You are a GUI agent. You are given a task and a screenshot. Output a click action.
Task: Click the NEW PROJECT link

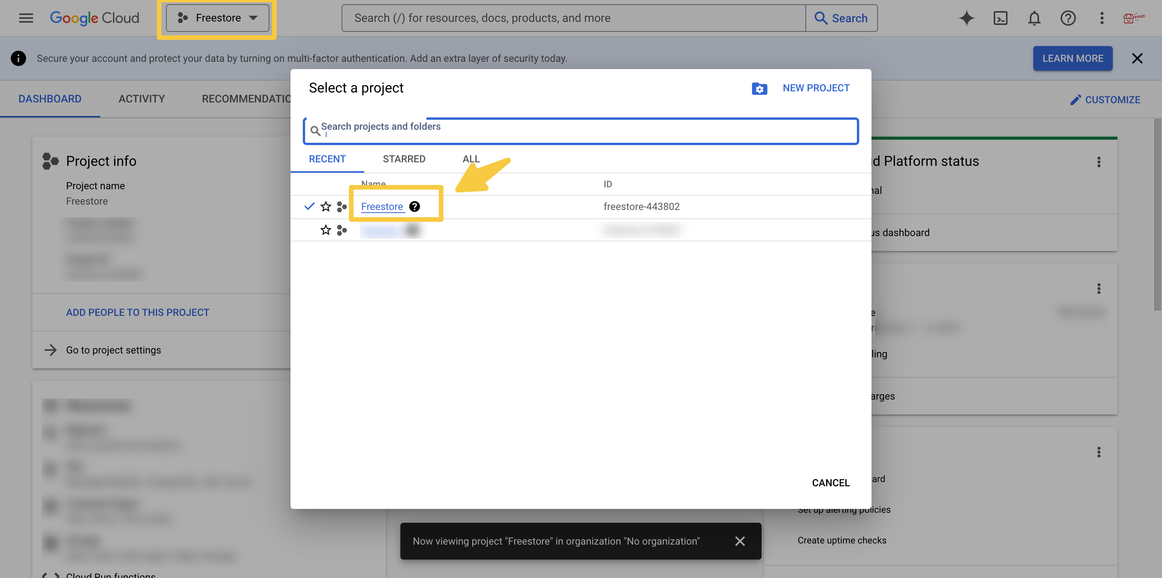815,88
